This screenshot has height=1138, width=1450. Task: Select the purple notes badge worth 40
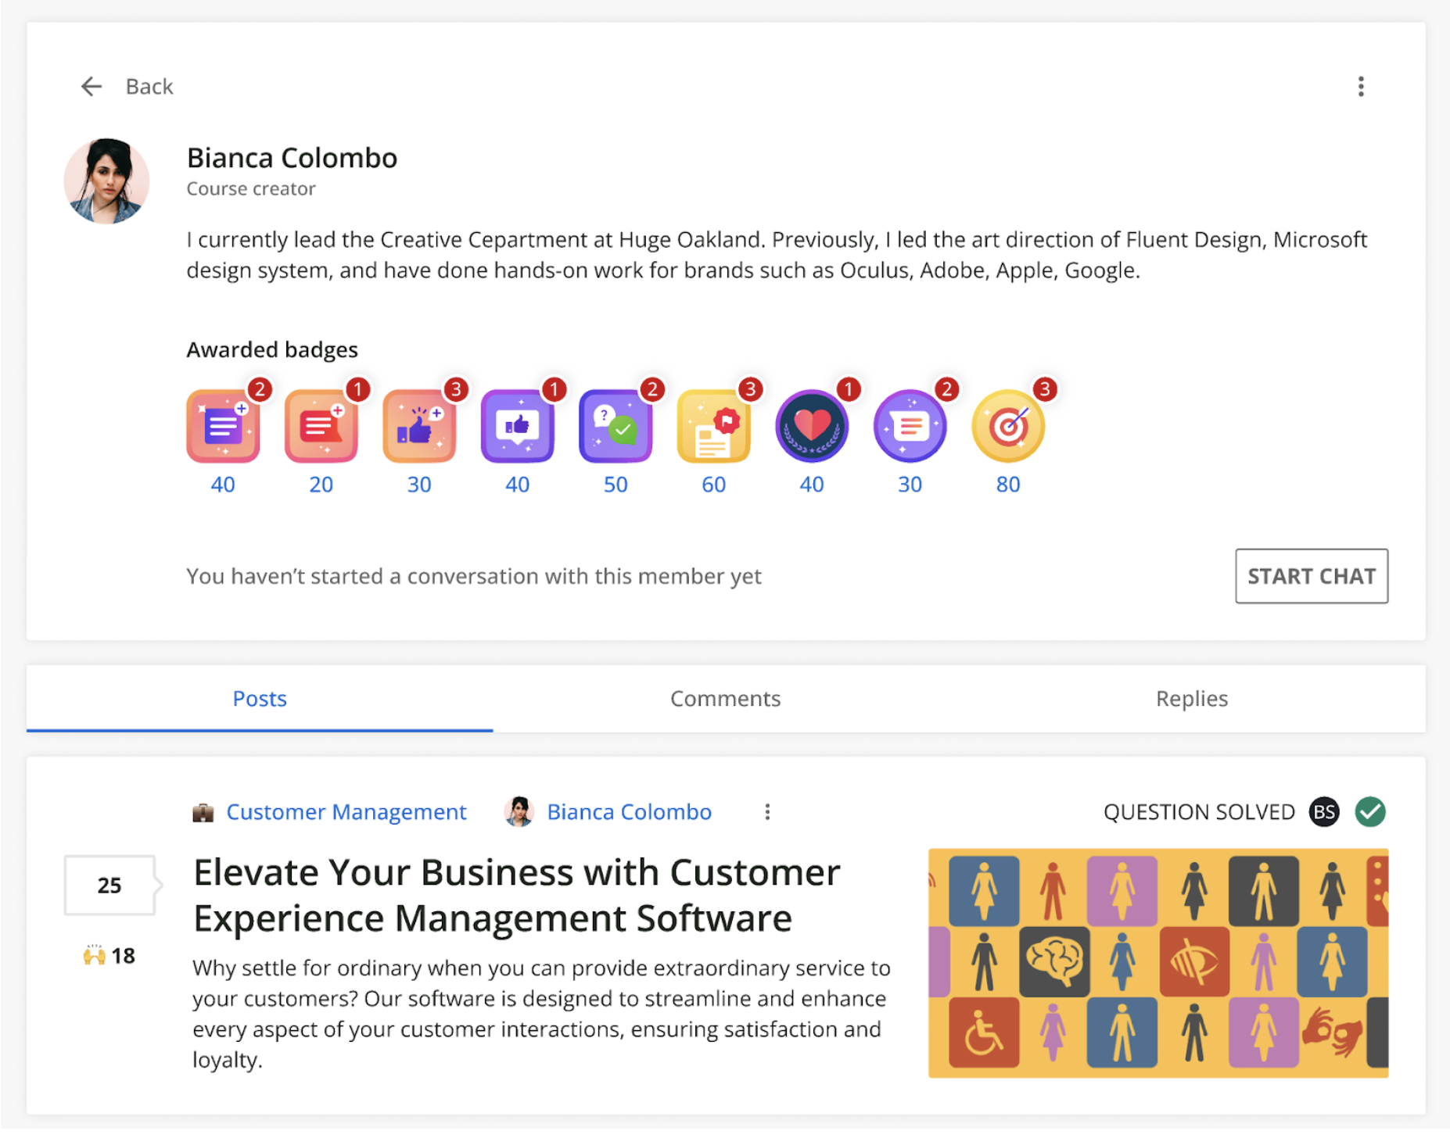223,427
